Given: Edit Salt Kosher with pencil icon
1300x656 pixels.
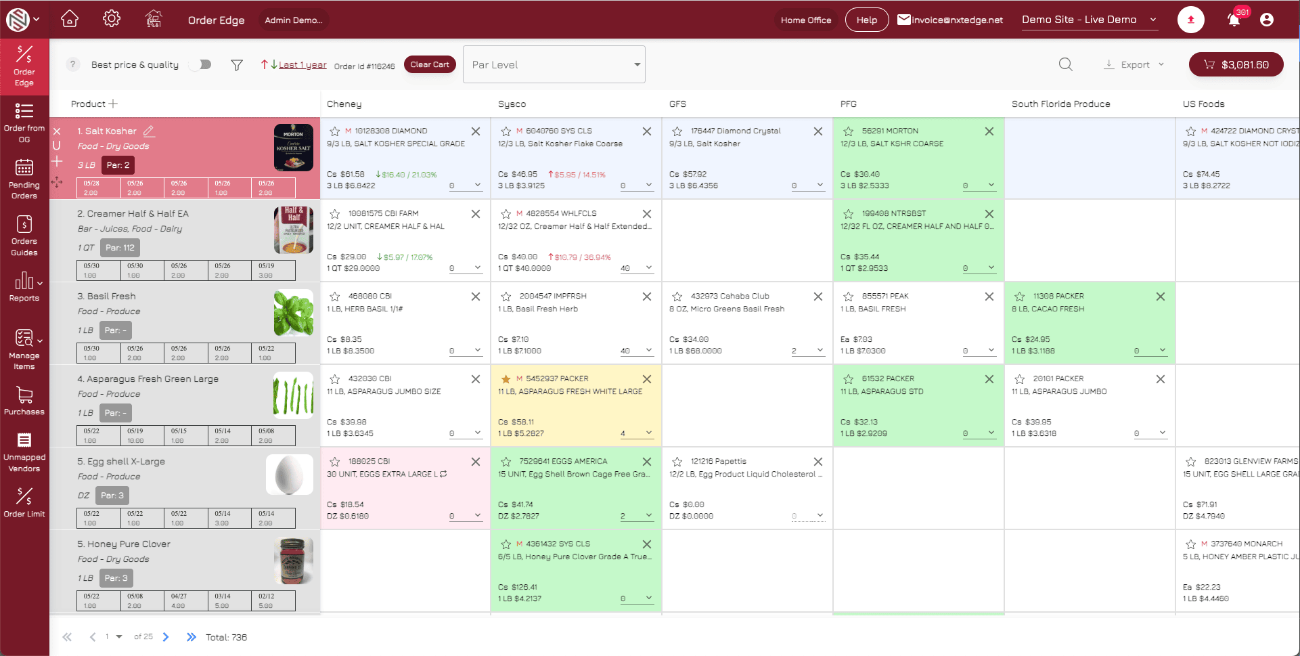Looking at the screenshot, I should point(149,131).
